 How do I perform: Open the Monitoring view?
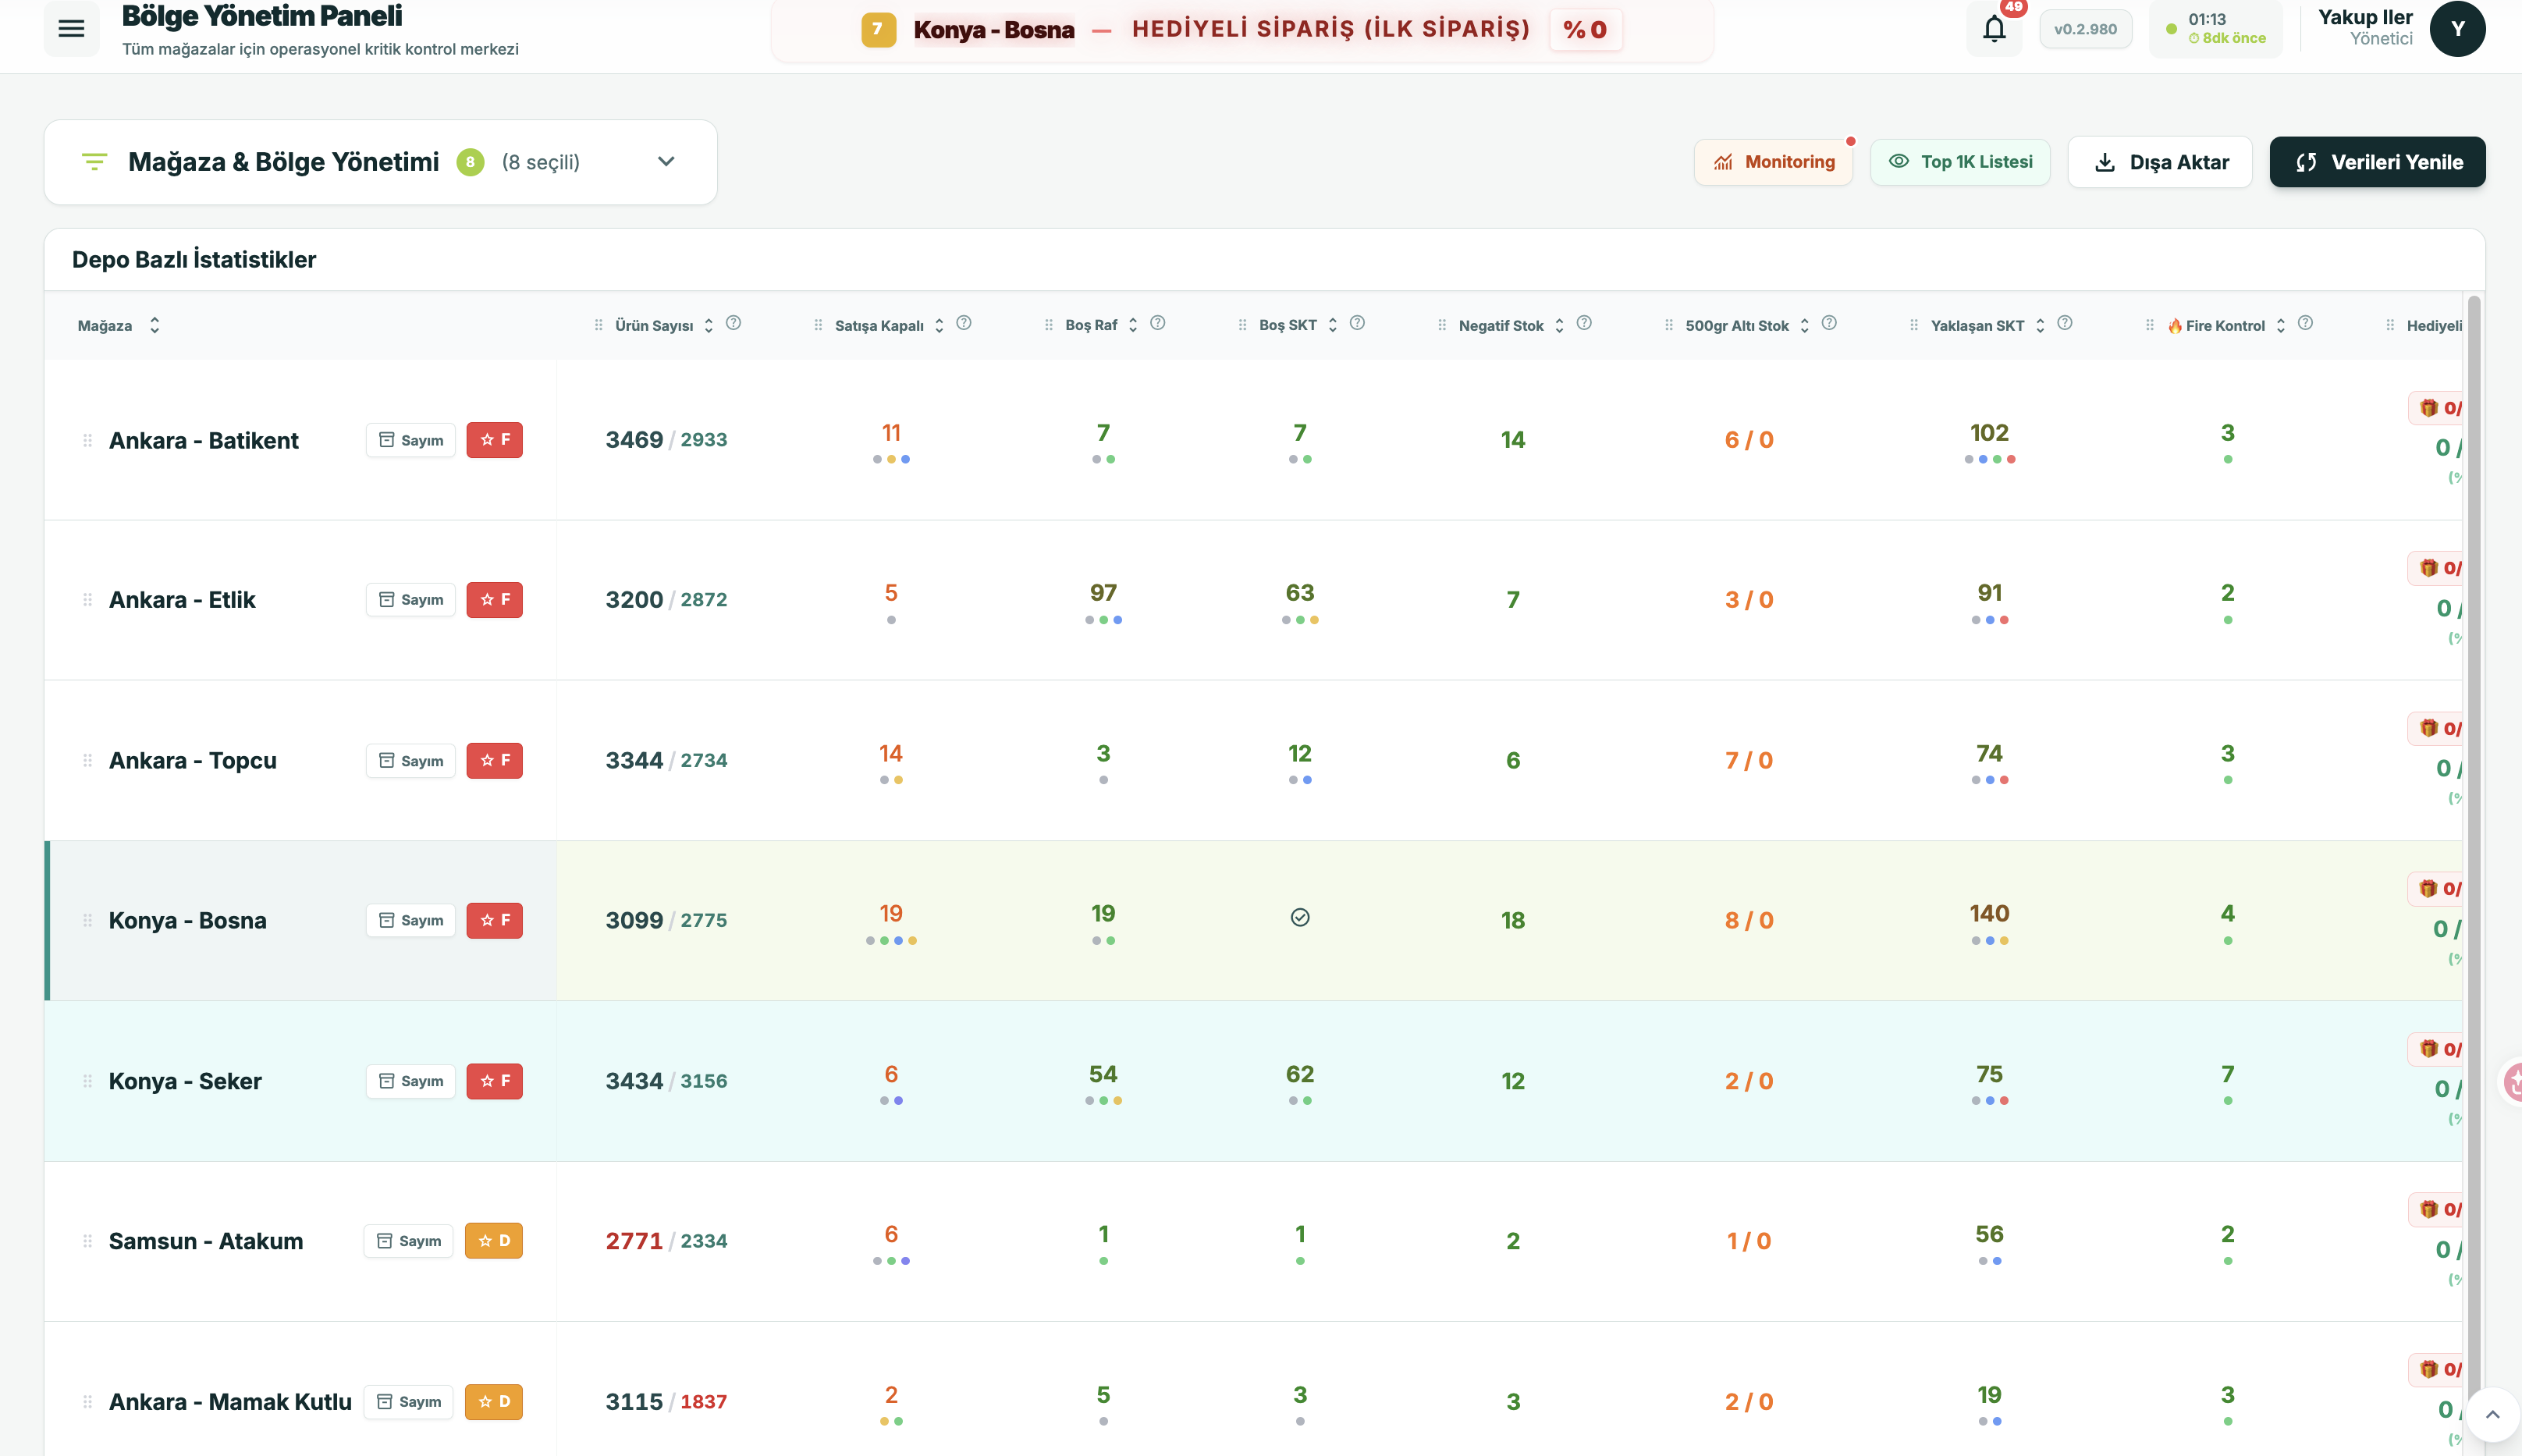coord(1773,162)
